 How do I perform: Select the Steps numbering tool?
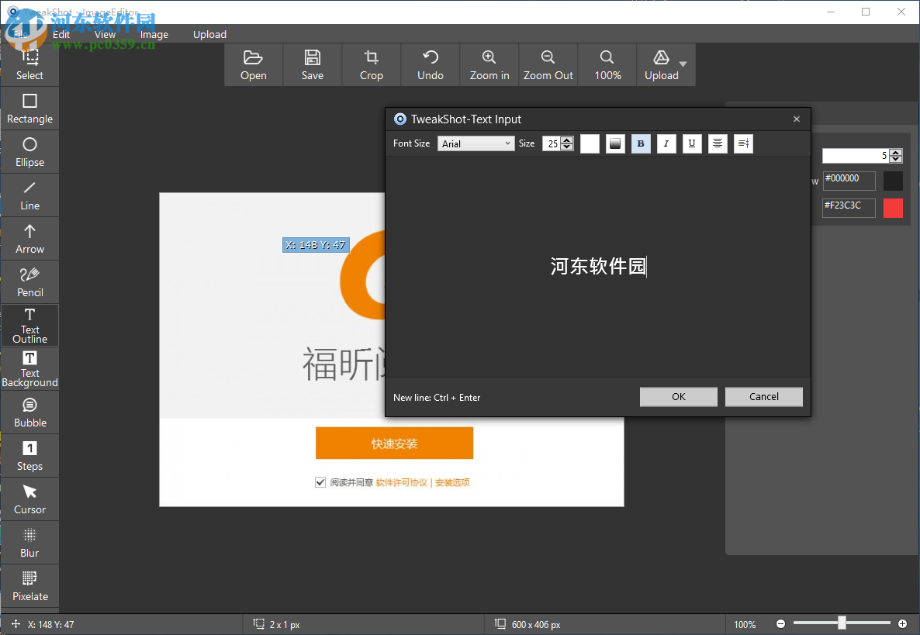[x=29, y=454]
